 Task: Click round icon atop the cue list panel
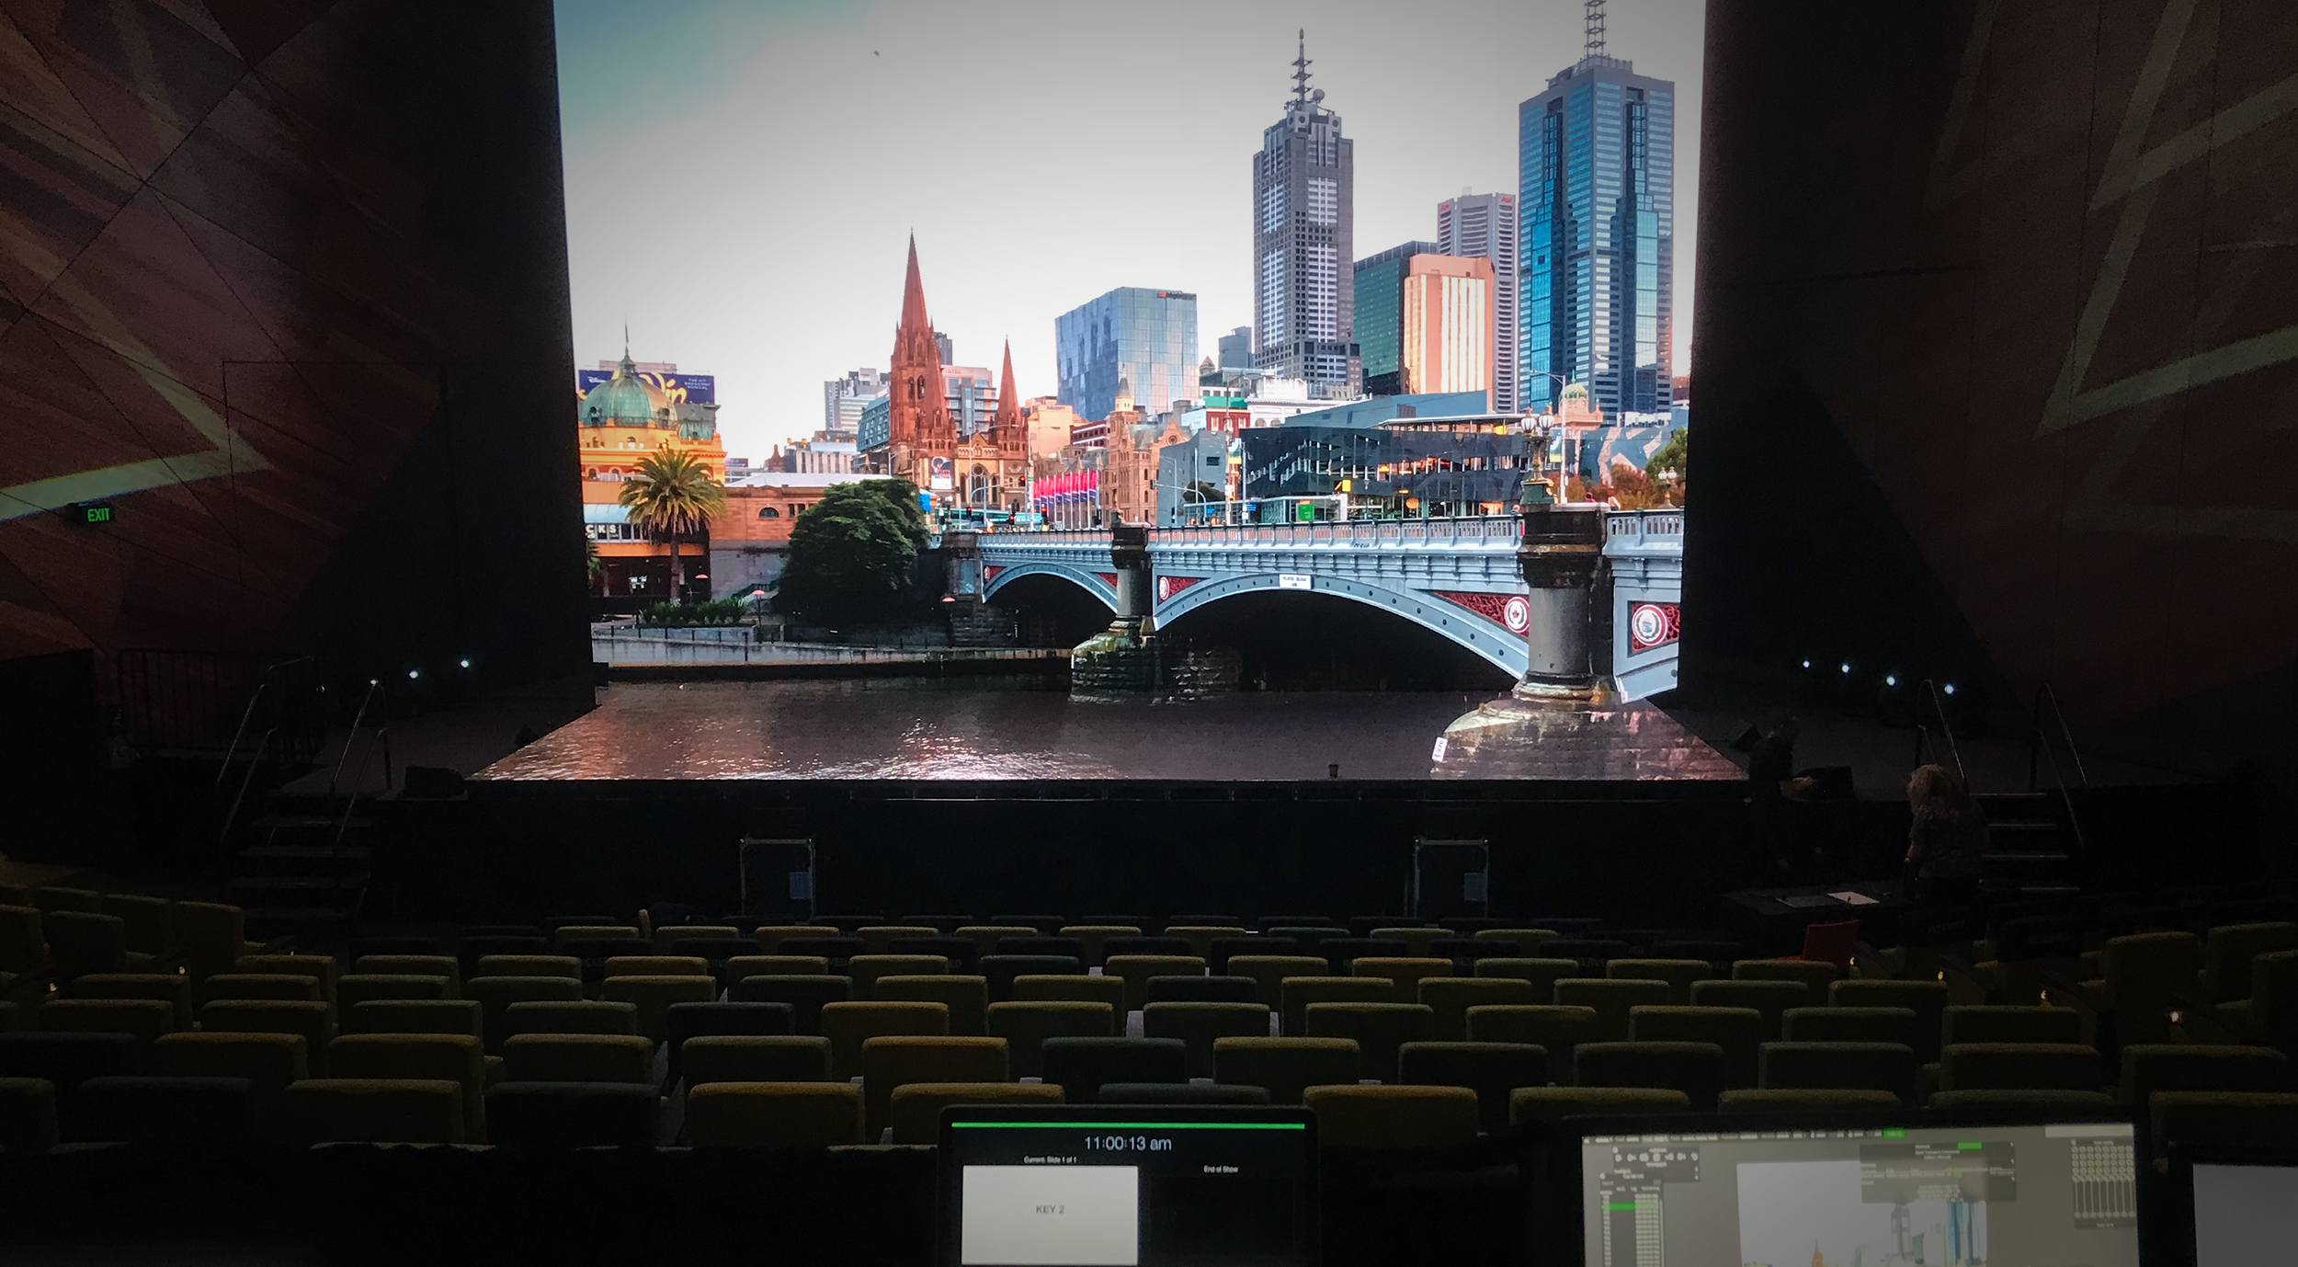click(x=1602, y=1176)
